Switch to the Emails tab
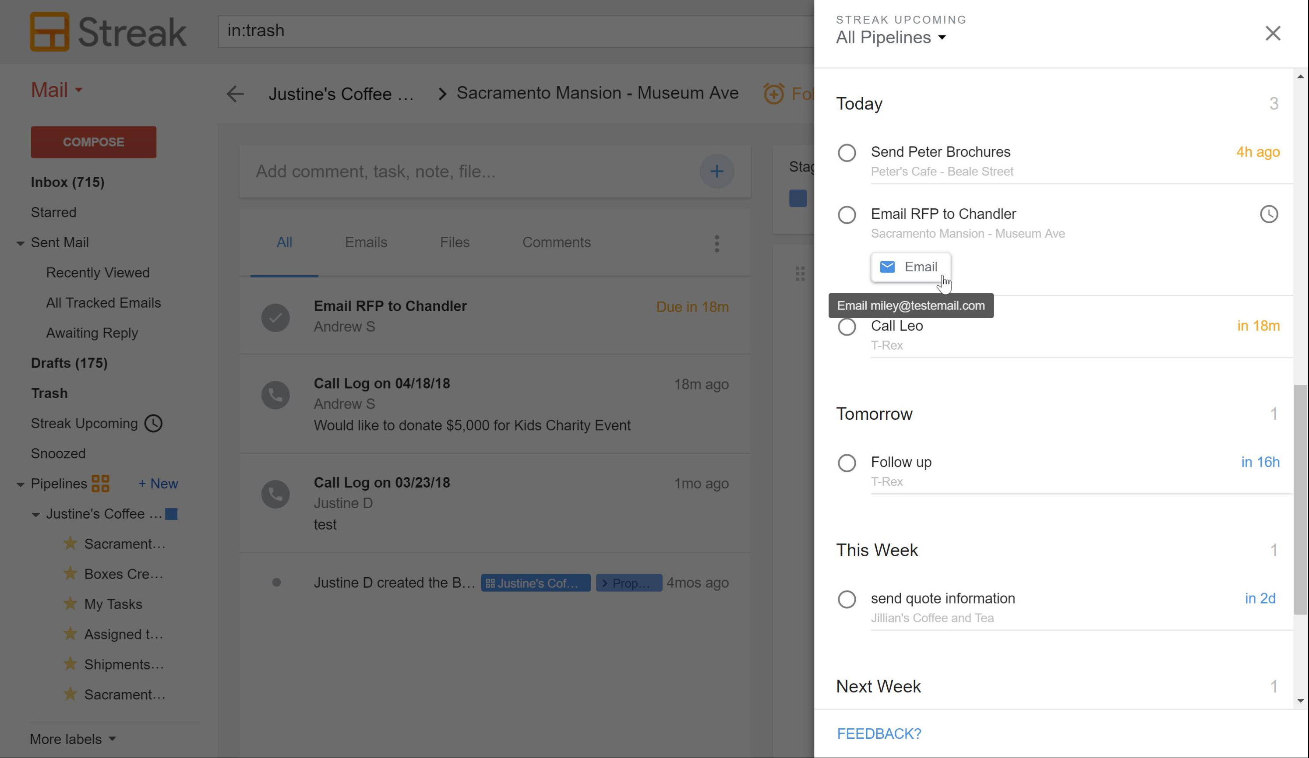Viewport: 1309px width, 758px height. tap(366, 242)
